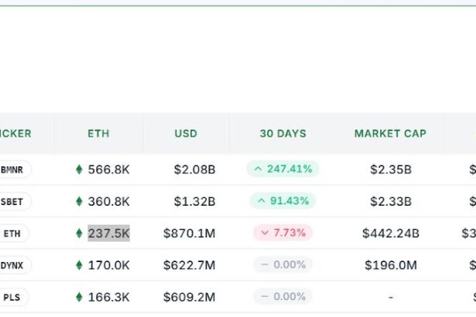Click the Ethereum icon beside 360.8K
476x317 pixels.
coord(79,201)
